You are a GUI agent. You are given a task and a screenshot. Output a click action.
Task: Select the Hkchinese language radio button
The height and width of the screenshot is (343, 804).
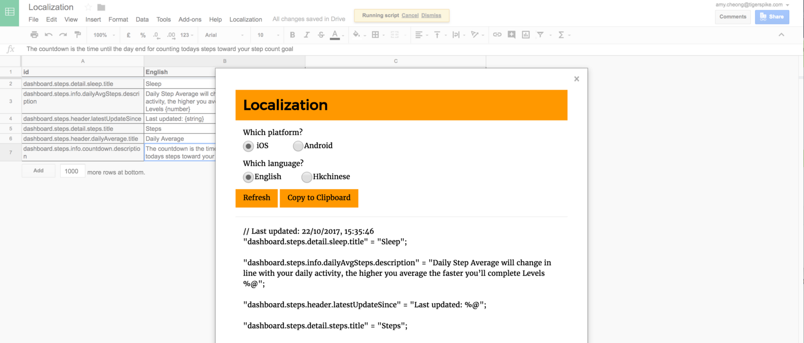point(307,177)
